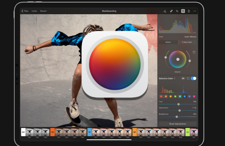Toggle the color adjustments sliders panel

pyautogui.click(x=183, y=11)
